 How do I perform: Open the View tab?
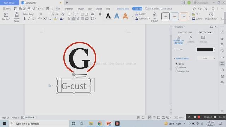click(89, 9)
